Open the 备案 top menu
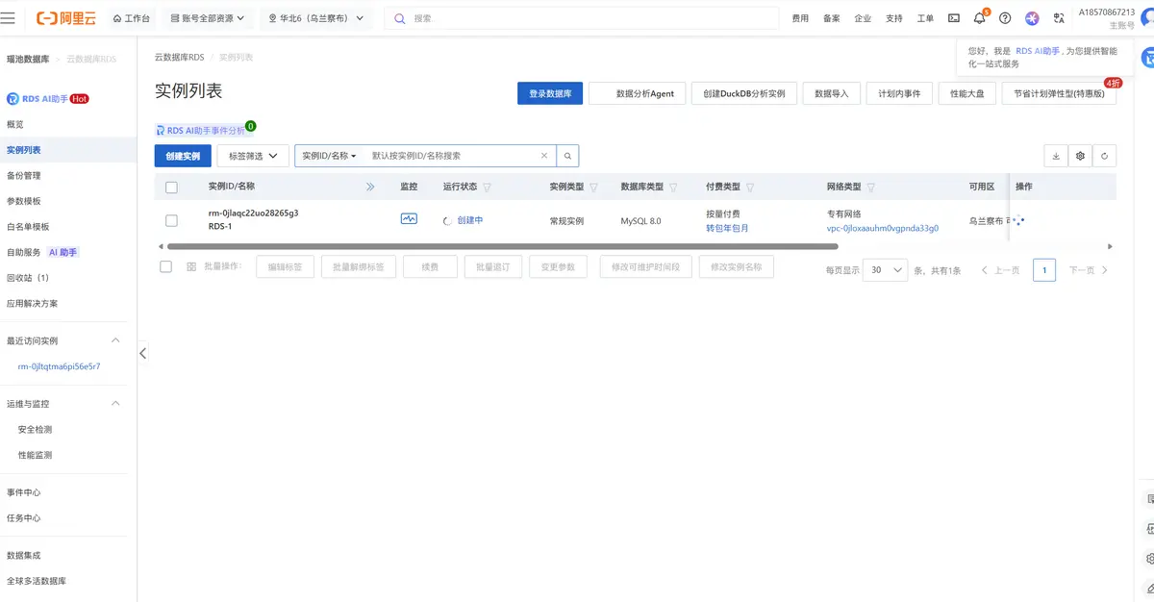This screenshot has width=1154, height=602. click(x=832, y=18)
